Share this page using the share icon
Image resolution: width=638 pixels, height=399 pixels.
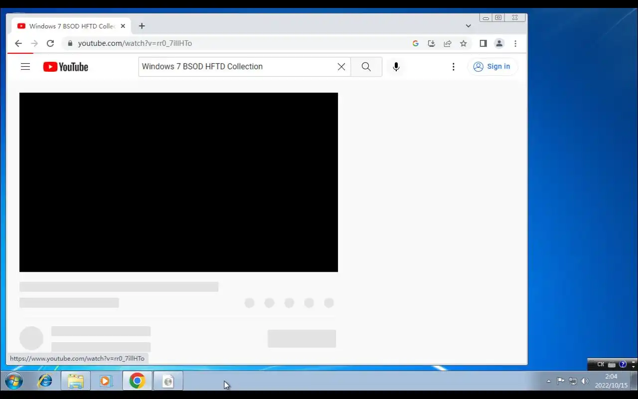click(x=448, y=43)
